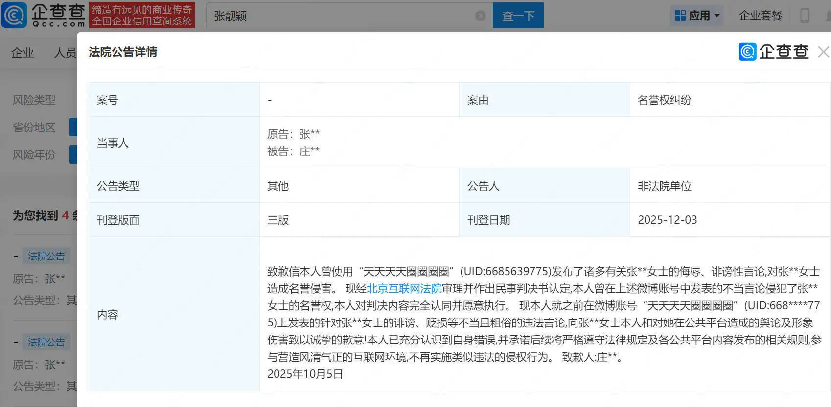831x407 pixels.
Task: Click the 公告类型 label cell in dialog
Action: (174, 186)
